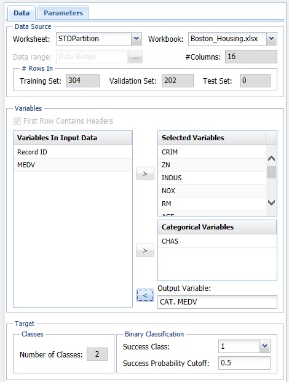Click Selected Variables scrollbar up arrow
The image size is (289, 382).
coord(271,159)
